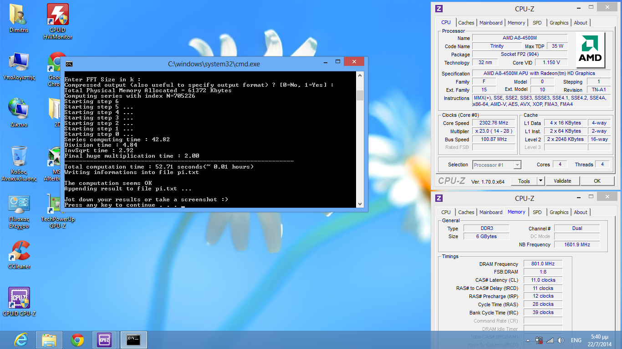Viewport: 622px width, 349px height.
Task: Click OK button in CPU-Z
Action: coord(597,181)
